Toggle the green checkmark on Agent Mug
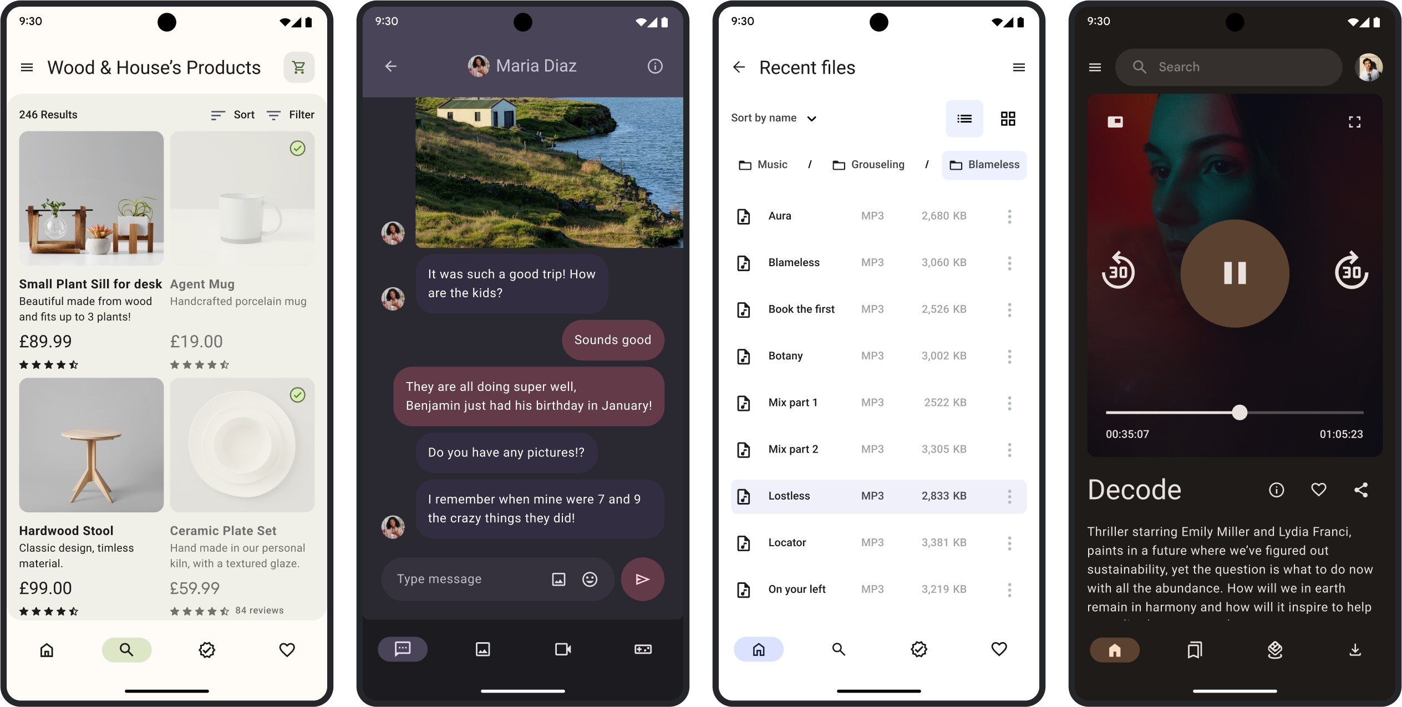The width and height of the screenshot is (1402, 707). point(297,148)
